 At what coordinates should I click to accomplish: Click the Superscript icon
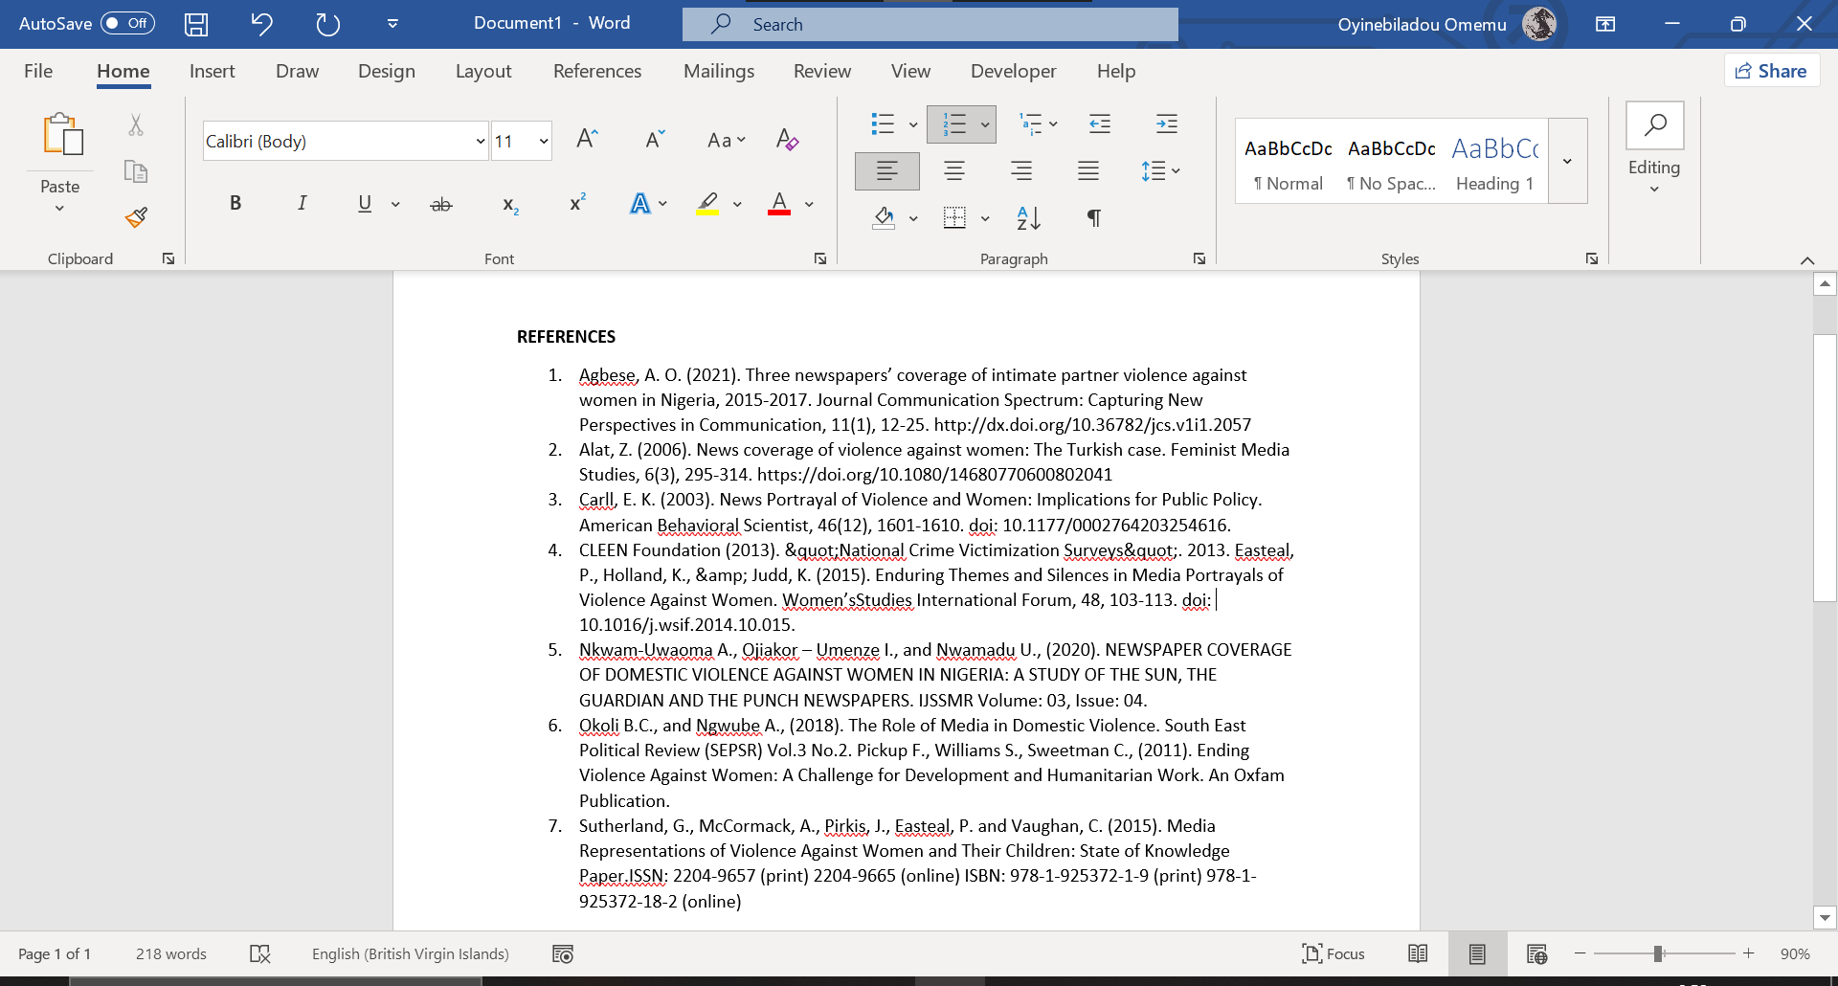576,202
